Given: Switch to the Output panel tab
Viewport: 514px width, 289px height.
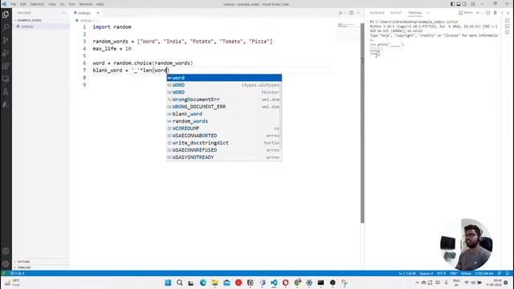Looking at the screenshot, I should 396,13.
